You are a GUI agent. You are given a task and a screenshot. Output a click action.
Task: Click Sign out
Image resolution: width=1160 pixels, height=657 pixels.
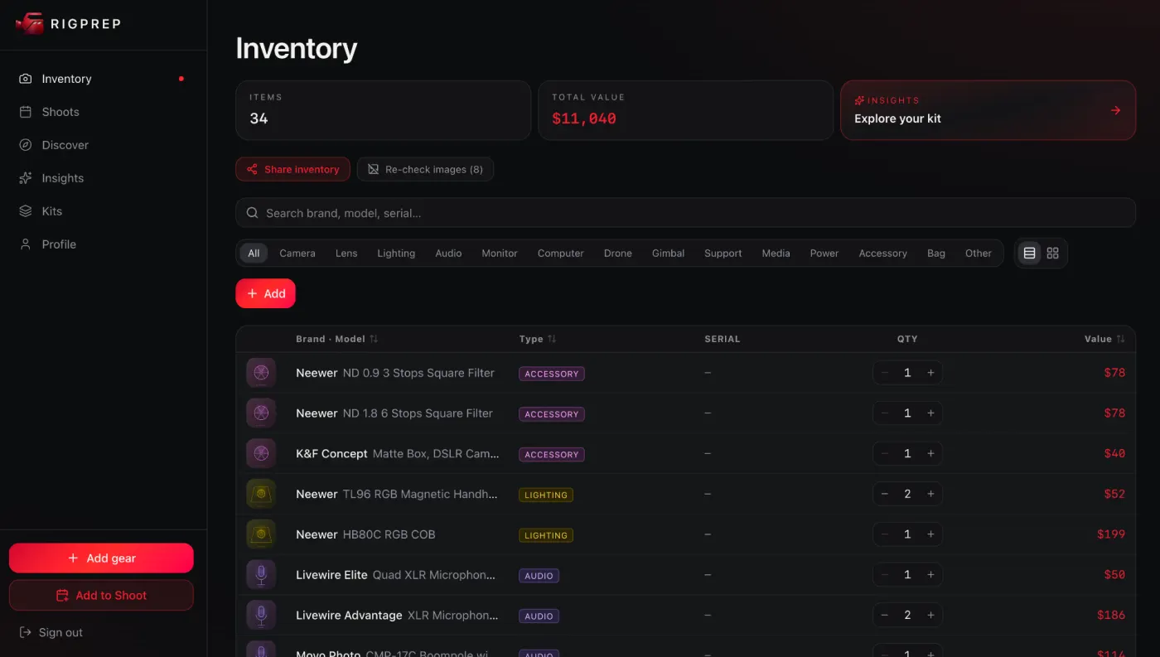pos(51,632)
